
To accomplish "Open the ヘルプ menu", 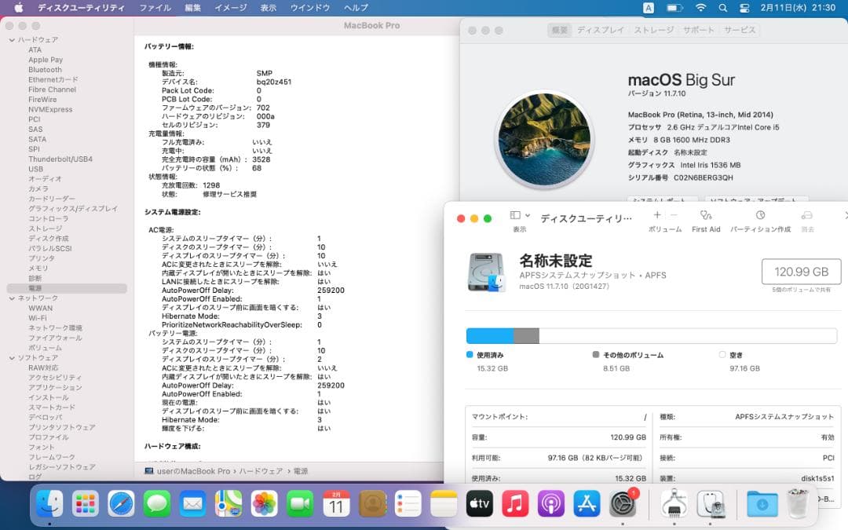I will [x=356, y=8].
